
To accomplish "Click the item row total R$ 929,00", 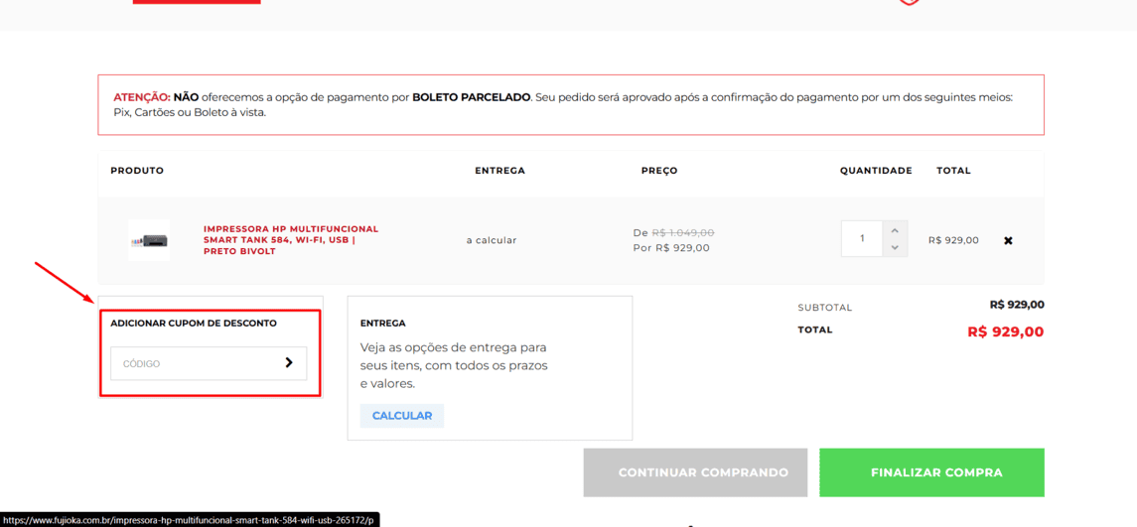I will pos(953,240).
